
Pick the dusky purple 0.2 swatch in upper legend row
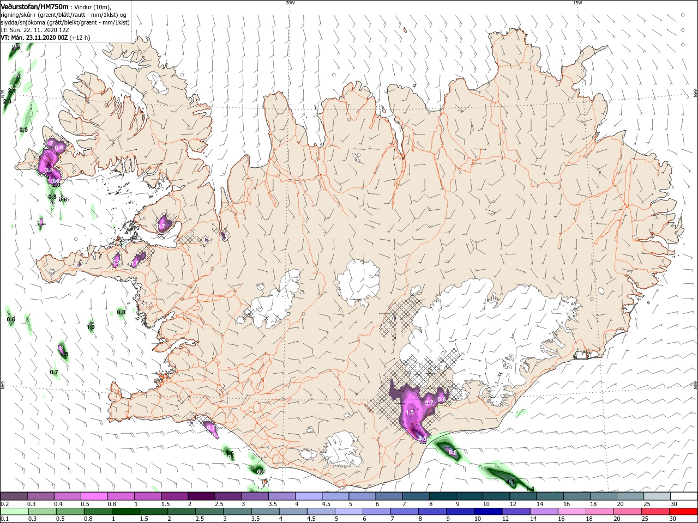tap(14, 496)
